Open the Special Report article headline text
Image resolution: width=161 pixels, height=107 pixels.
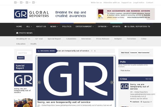tap(22, 90)
